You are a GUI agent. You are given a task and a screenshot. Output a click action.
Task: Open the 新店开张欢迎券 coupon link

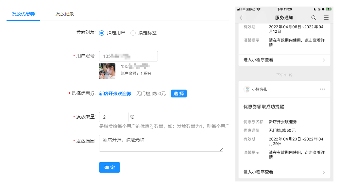(x=115, y=94)
